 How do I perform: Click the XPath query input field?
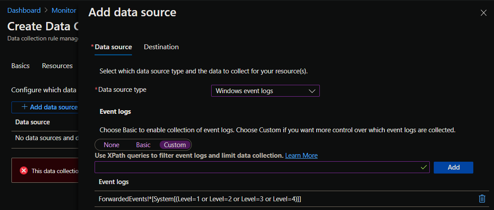coord(262,167)
